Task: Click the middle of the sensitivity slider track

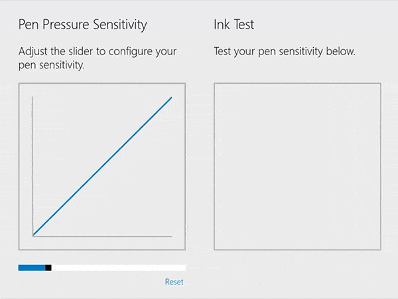Action: click(x=102, y=268)
